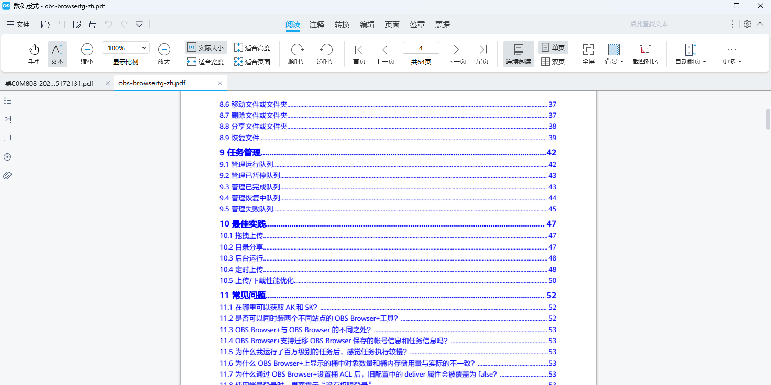Open the 更多 more dropdown
The image size is (771, 385).
click(732, 54)
